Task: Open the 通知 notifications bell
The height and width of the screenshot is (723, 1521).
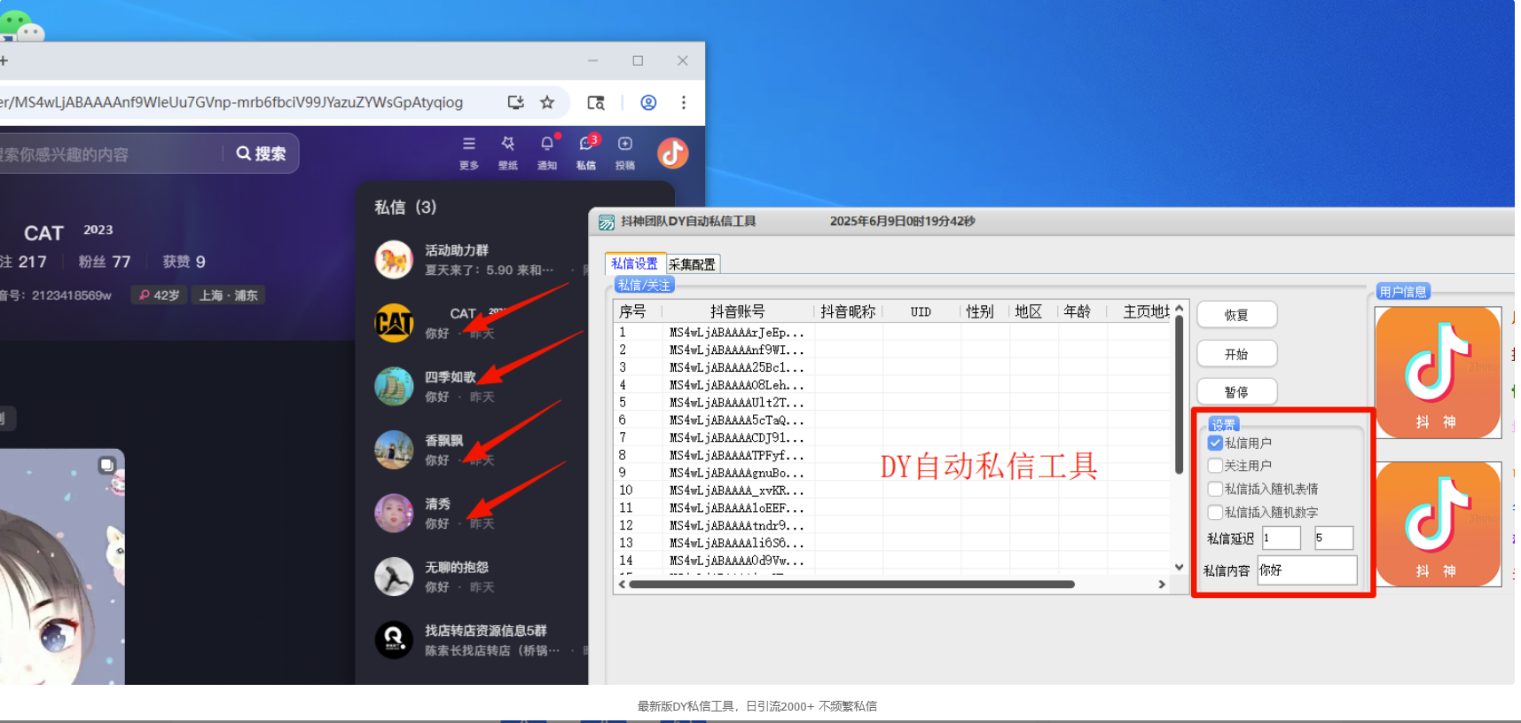Action: pyautogui.click(x=547, y=153)
